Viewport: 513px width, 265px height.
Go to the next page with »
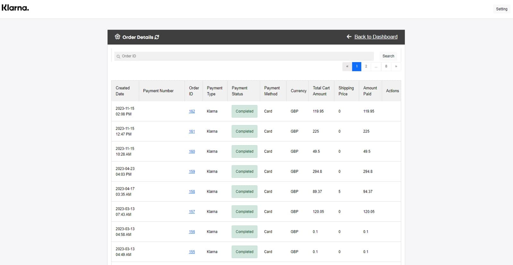point(396,66)
